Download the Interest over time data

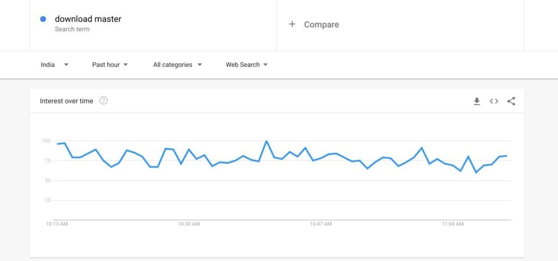point(476,101)
